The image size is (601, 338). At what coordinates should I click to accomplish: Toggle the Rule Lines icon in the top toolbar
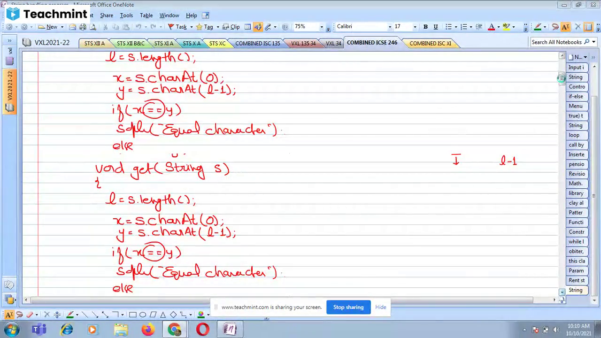588,27
